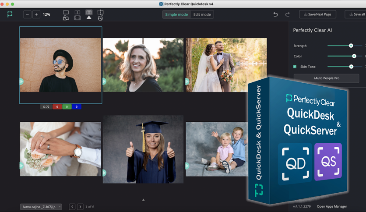The image size is (366, 212).
Task: Expand the bottom panel arrow
Action: click(x=143, y=200)
